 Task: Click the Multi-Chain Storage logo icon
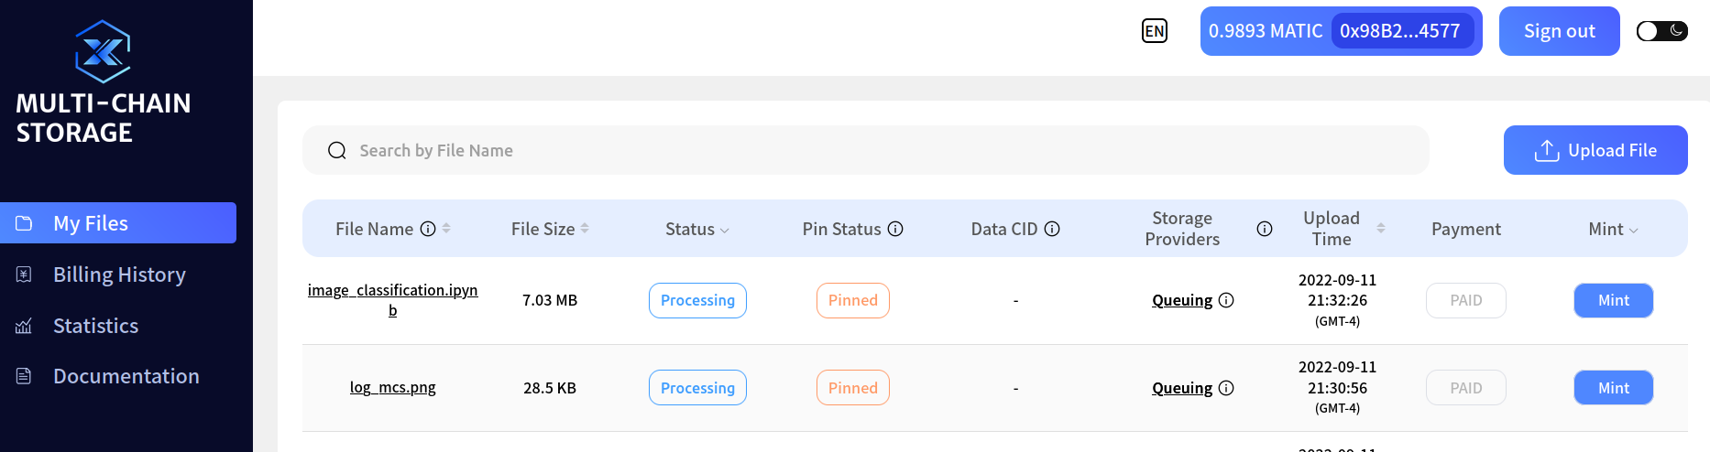[x=103, y=51]
